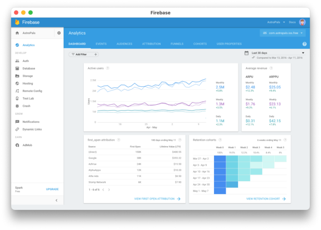Image resolution: width=321 pixels, height=230 pixels.
Task: Click the Hosting globe icon
Action: [17, 83]
